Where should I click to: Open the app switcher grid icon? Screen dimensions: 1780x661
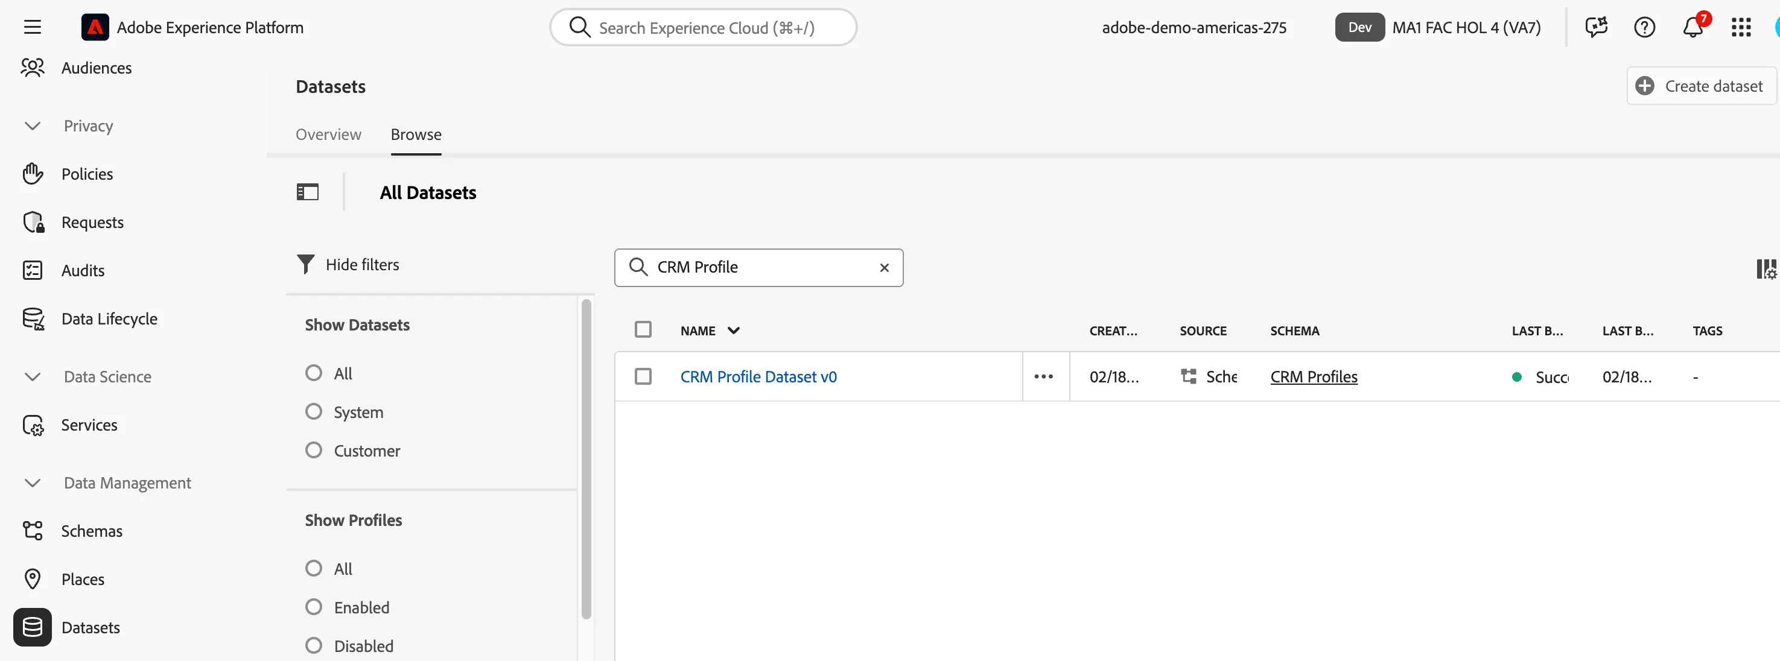click(x=1741, y=27)
